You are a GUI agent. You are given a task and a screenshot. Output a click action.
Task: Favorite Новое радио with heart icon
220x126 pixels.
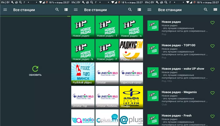point(212,23)
